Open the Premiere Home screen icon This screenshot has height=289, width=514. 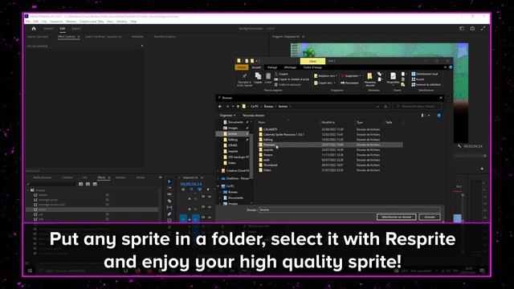coord(34,29)
